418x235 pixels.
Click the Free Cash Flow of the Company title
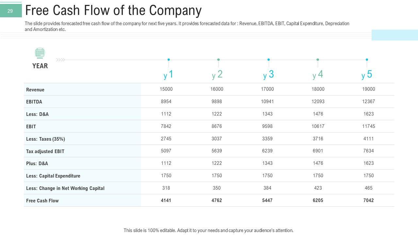click(x=113, y=10)
